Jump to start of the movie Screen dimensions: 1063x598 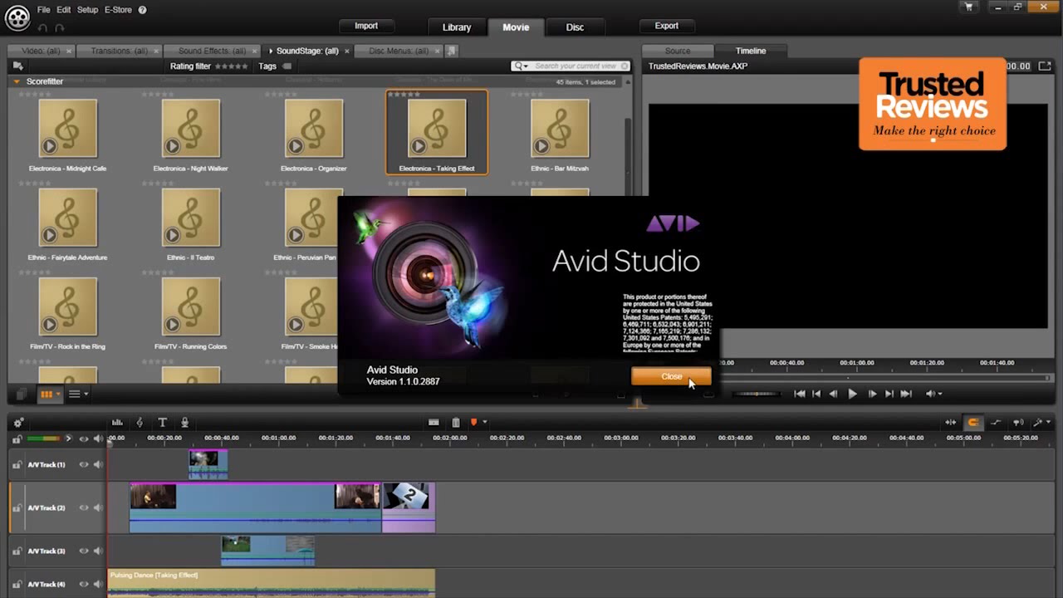(x=799, y=394)
